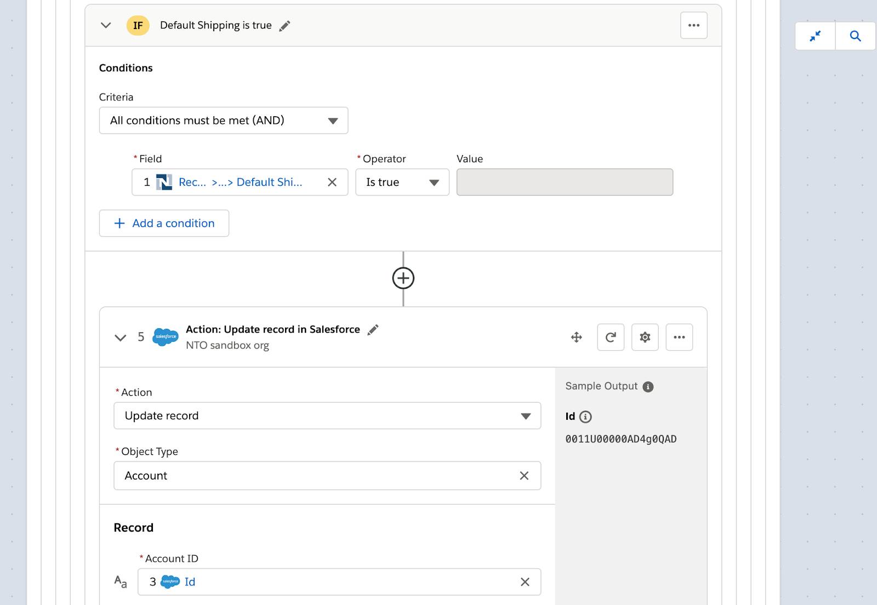Click the collapse canvas arrows icon
This screenshot has height=605, width=877.
tap(815, 36)
